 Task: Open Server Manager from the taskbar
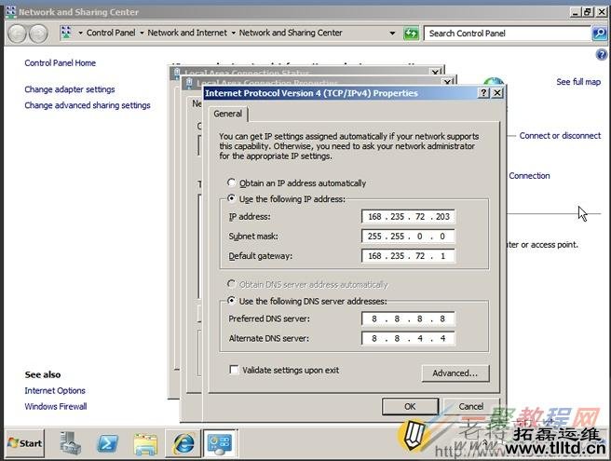tap(71, 443)
